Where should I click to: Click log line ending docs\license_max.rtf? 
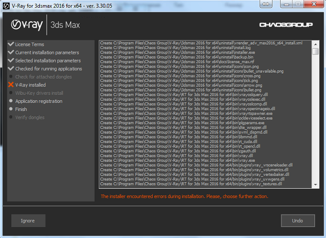[x=177, y=62]
